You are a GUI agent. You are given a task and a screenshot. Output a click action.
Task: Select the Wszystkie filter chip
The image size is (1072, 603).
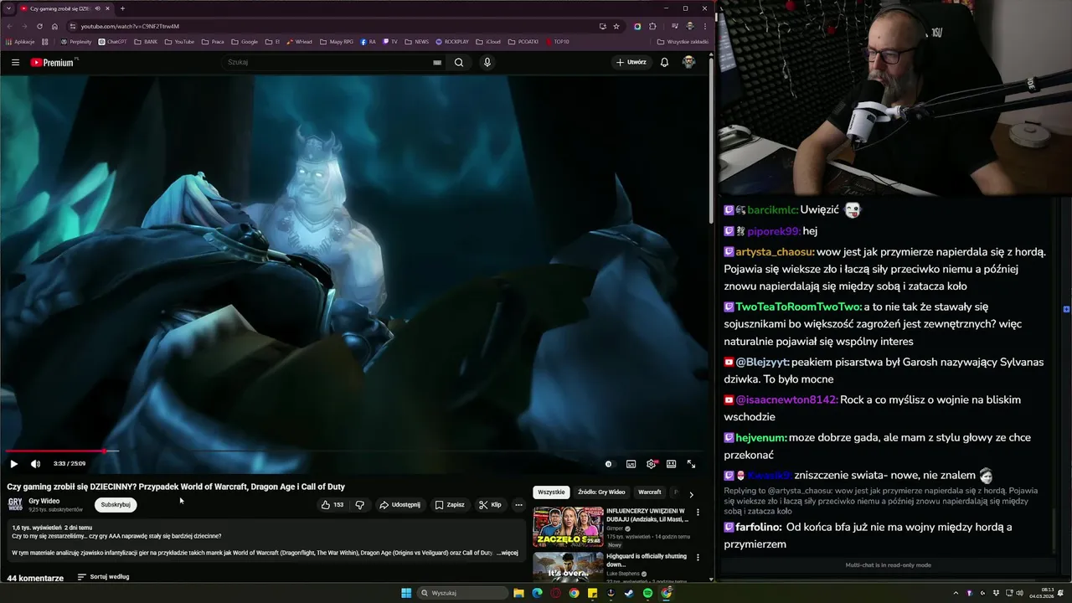tap(551, 492)
